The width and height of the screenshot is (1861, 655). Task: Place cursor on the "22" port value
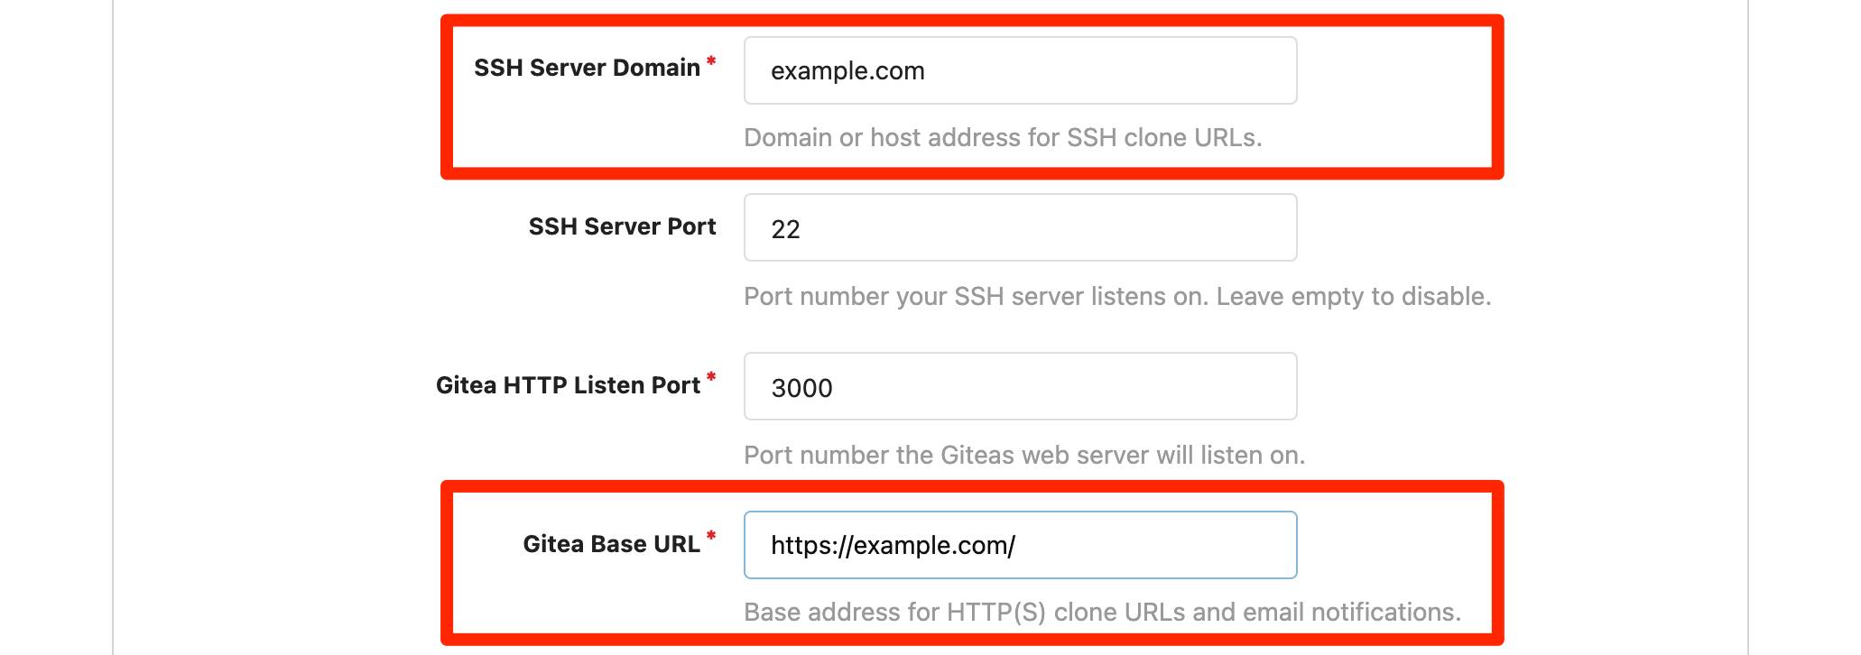[785, 230]
